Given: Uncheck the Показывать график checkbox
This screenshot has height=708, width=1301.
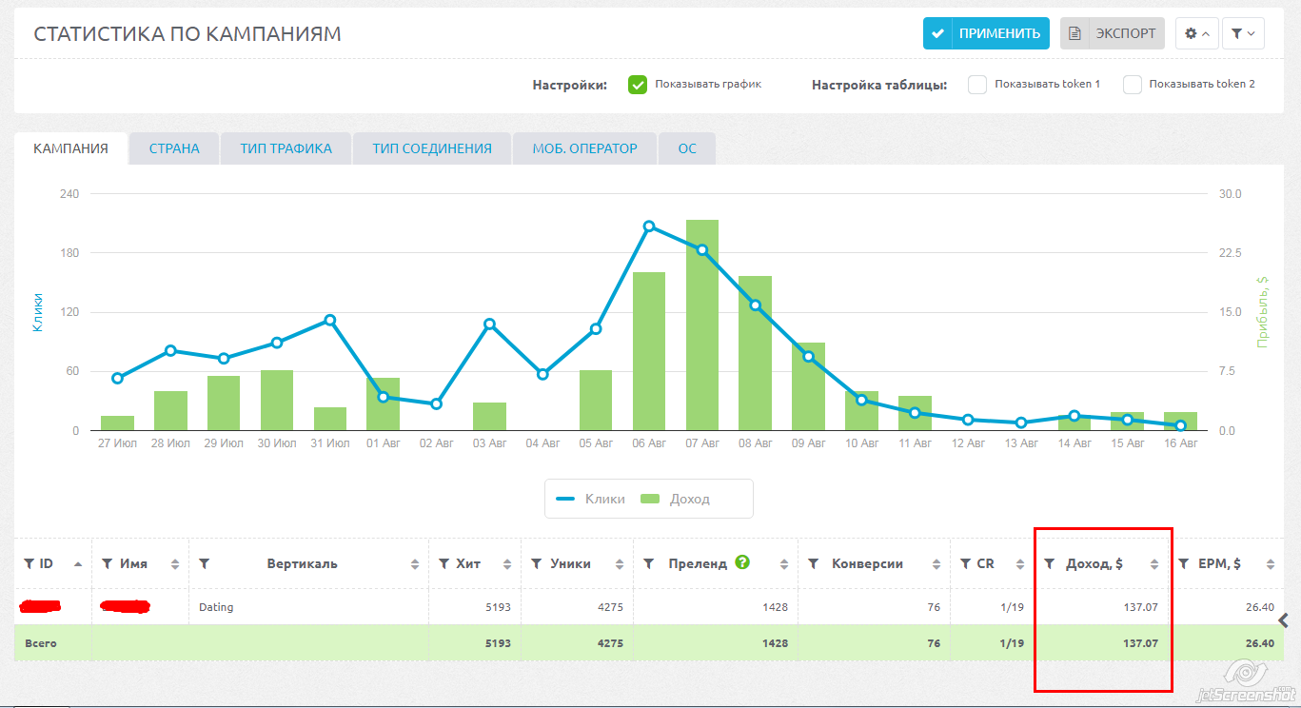Looking at the screenshot, I should 638,85.
